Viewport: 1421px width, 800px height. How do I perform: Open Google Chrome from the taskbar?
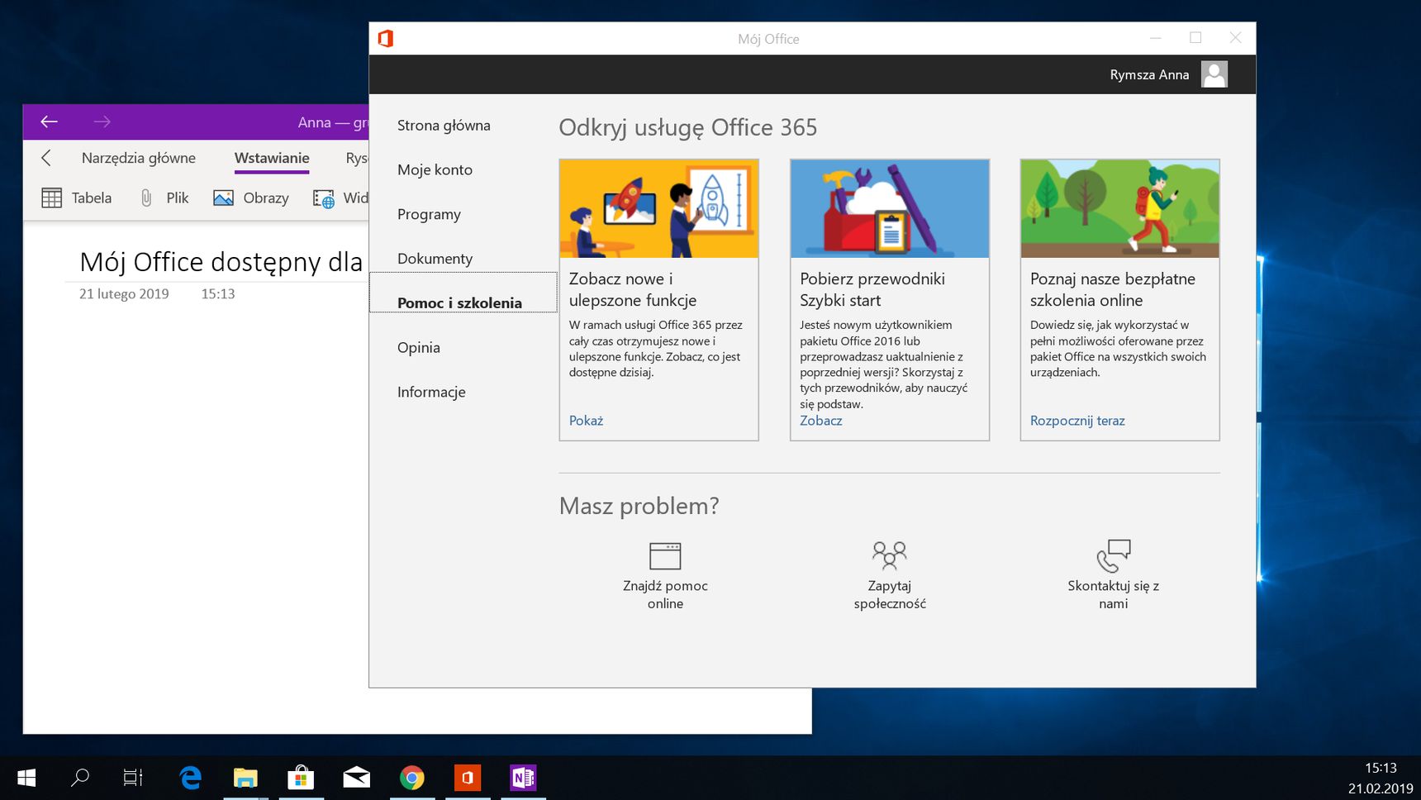412,778
